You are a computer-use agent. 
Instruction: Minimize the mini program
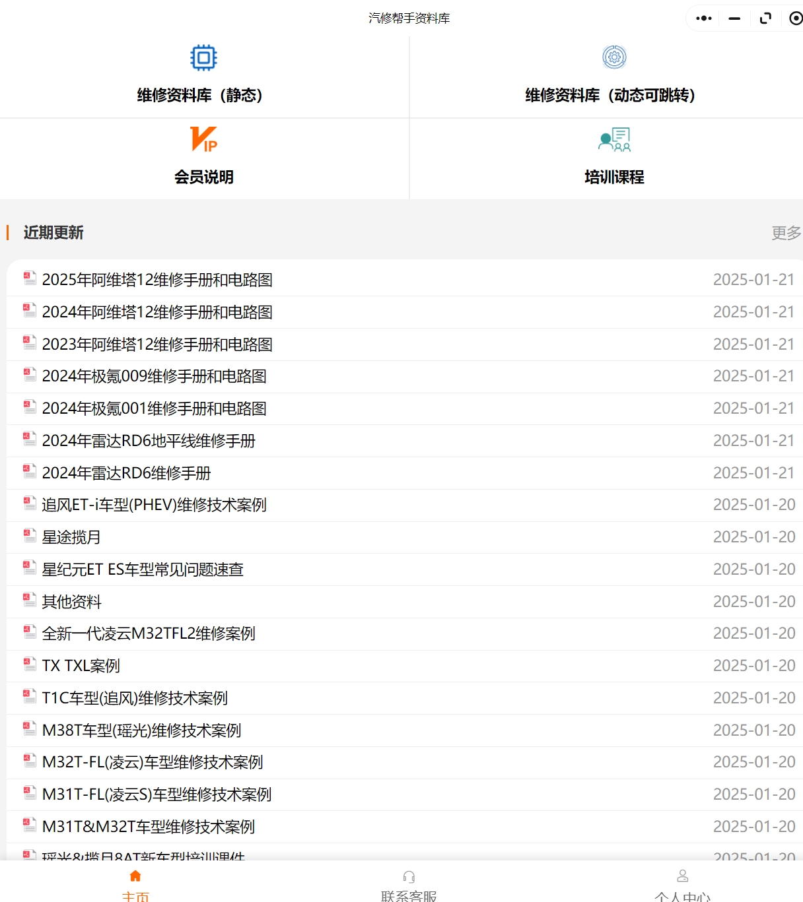coord(733,18)
